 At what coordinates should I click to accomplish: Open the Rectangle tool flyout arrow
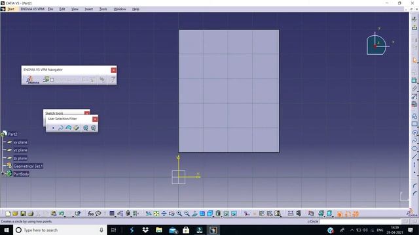[x=418, y=127]
